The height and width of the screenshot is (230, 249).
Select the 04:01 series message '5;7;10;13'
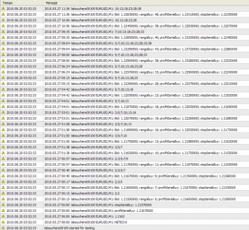87,101
